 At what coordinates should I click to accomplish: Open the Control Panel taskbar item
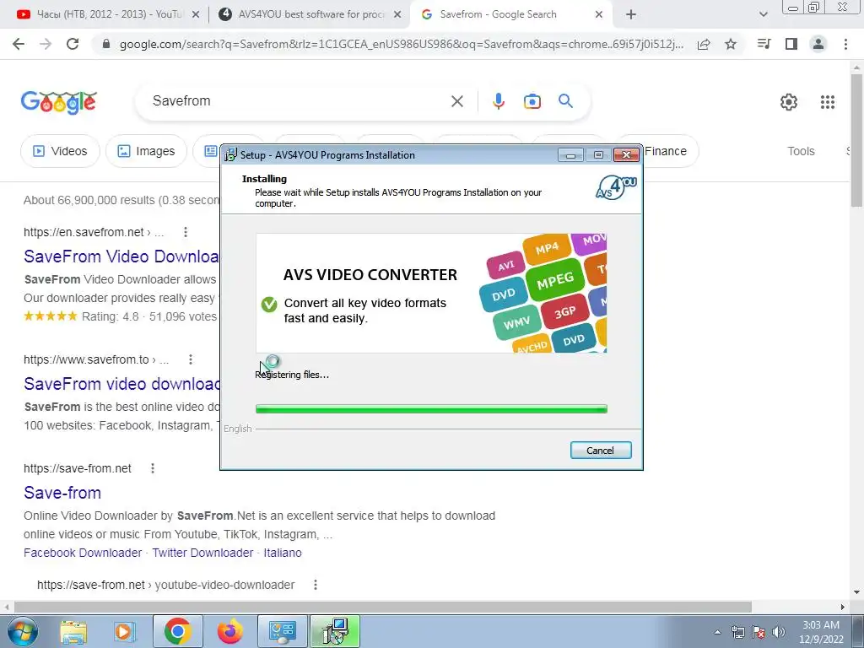(283, 631)
